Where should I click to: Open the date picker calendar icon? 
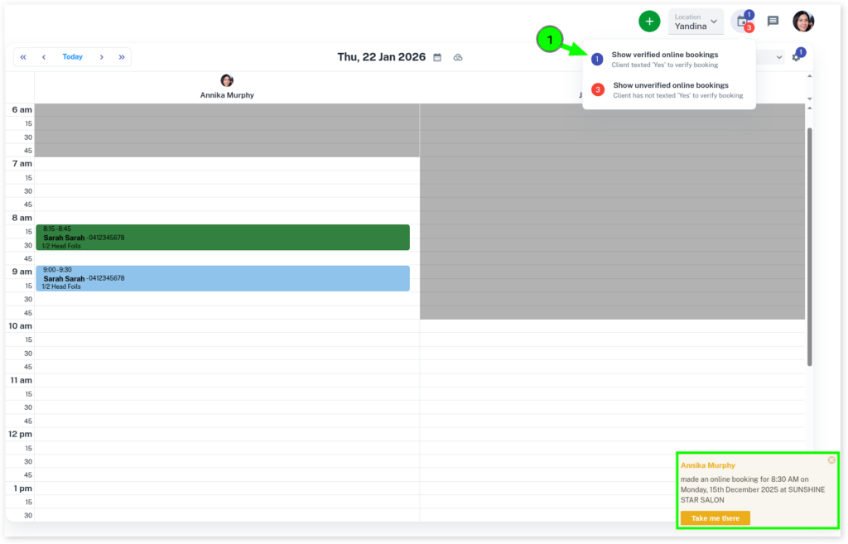[437, 57]
